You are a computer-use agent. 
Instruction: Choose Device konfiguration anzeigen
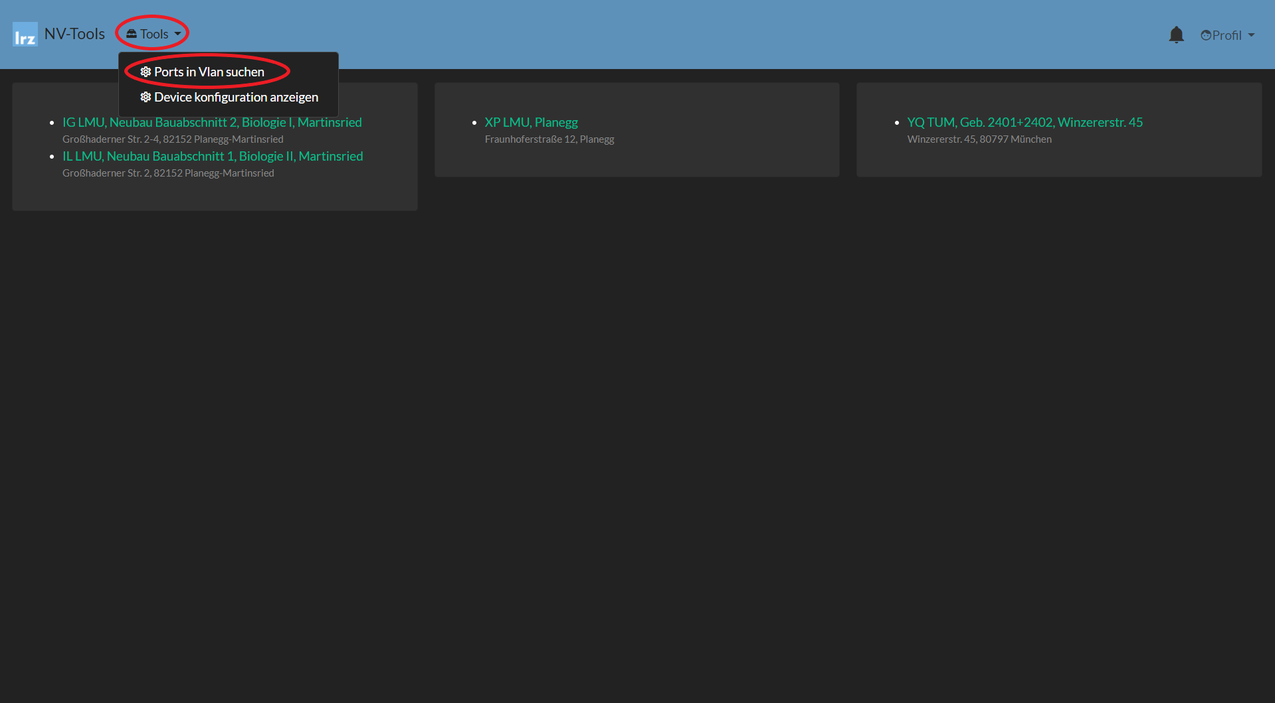236,97
